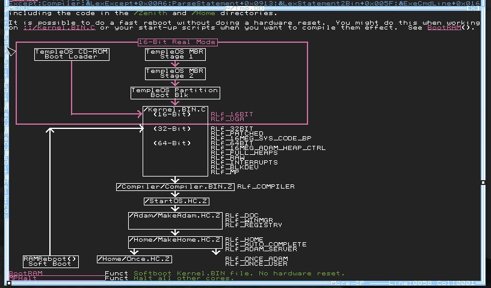Click the bottom-left window corner square
491x288 pixels.
click(x=9, y=283)
